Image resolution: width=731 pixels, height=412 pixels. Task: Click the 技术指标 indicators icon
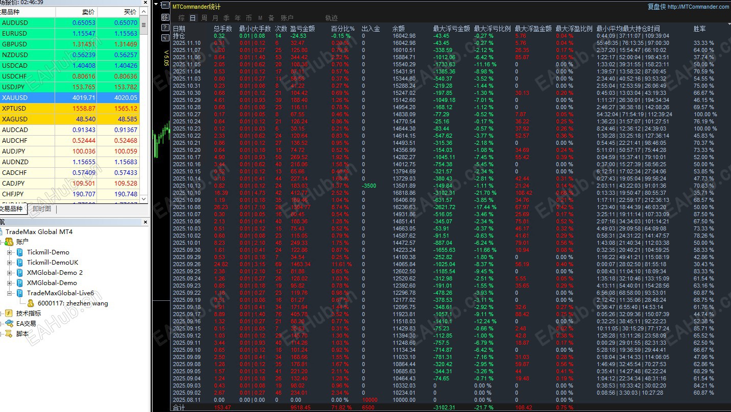click(9, 313)
